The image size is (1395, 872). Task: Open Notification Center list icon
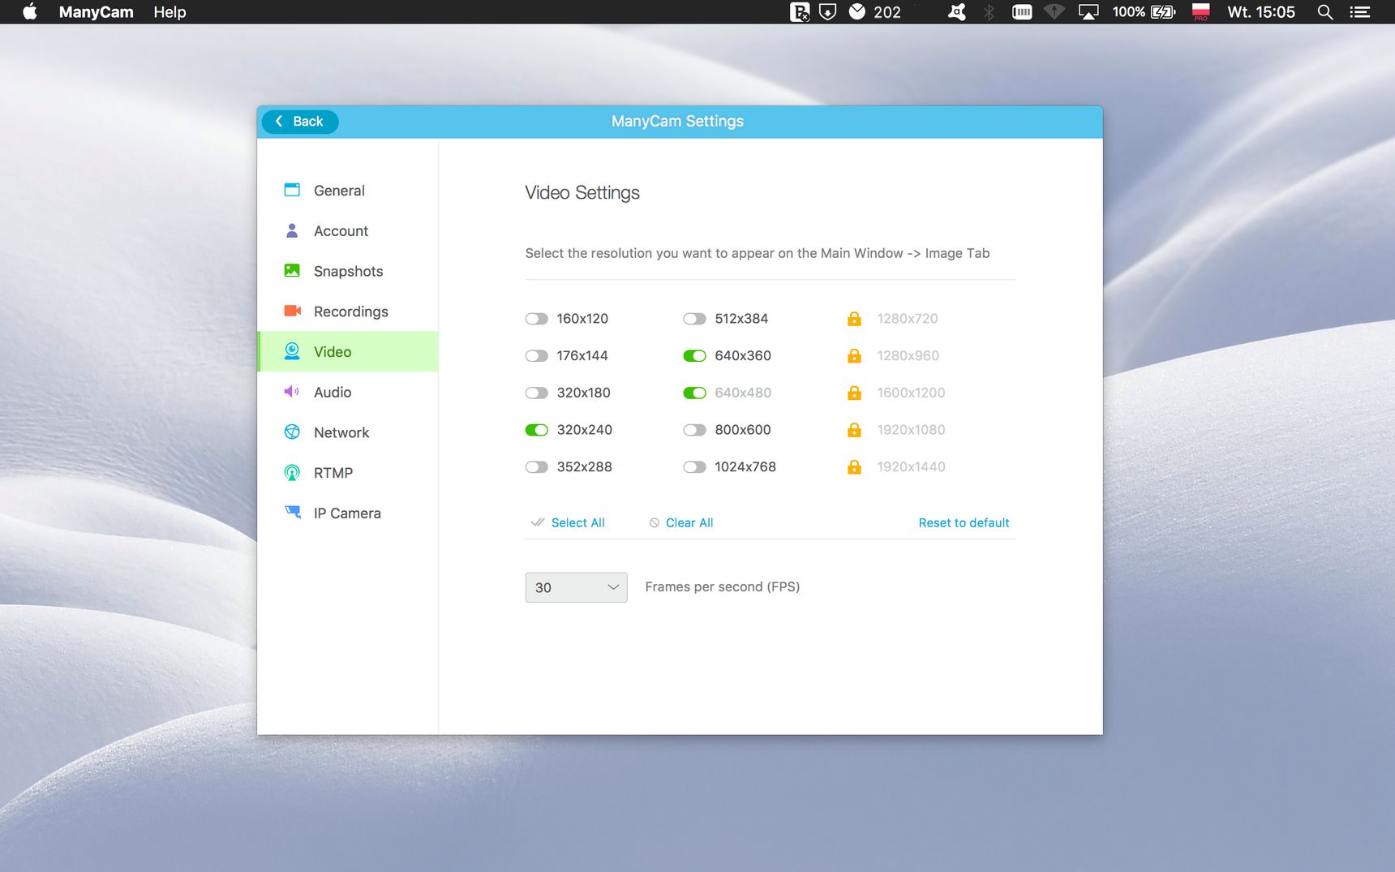1359,12
